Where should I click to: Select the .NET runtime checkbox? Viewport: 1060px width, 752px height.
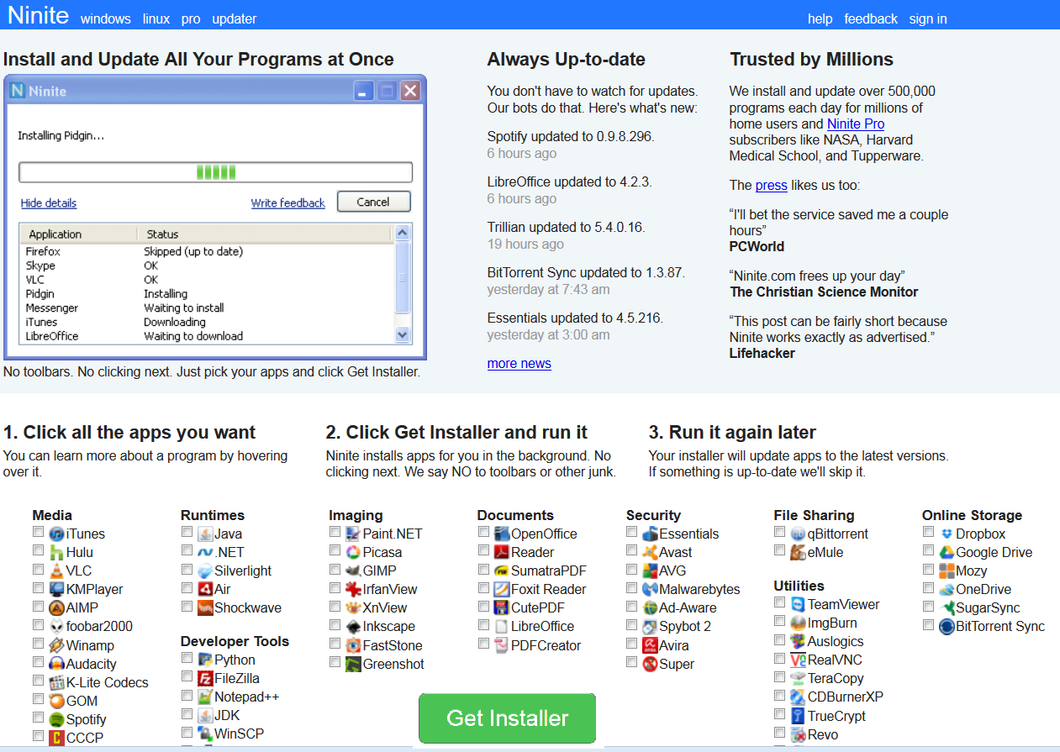point(187,550)
